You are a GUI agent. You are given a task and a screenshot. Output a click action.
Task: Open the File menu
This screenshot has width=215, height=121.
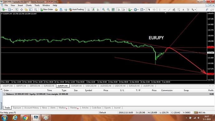click(6, 5)
